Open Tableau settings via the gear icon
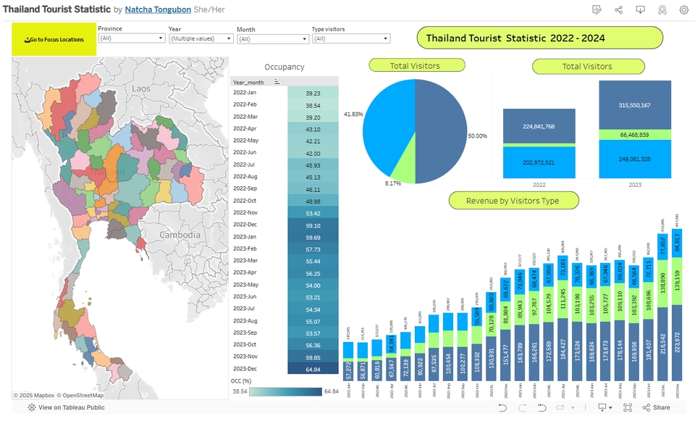This screenshot has width=695, height=421. click(683, 9)
